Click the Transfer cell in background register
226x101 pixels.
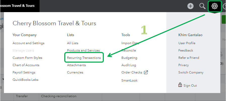(22, 96)
